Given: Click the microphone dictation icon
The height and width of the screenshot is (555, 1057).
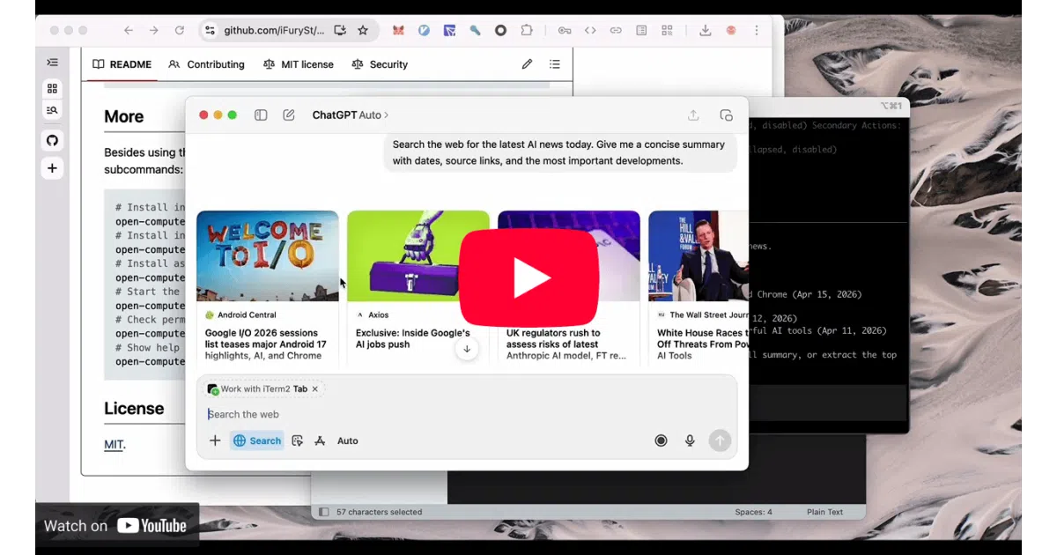Looking at the screenshot, I should coord(690,440).
